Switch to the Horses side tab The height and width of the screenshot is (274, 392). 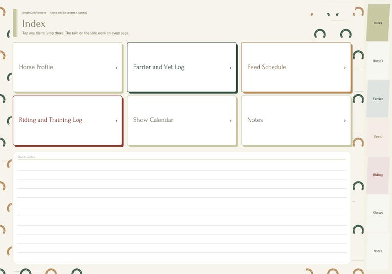378,61
